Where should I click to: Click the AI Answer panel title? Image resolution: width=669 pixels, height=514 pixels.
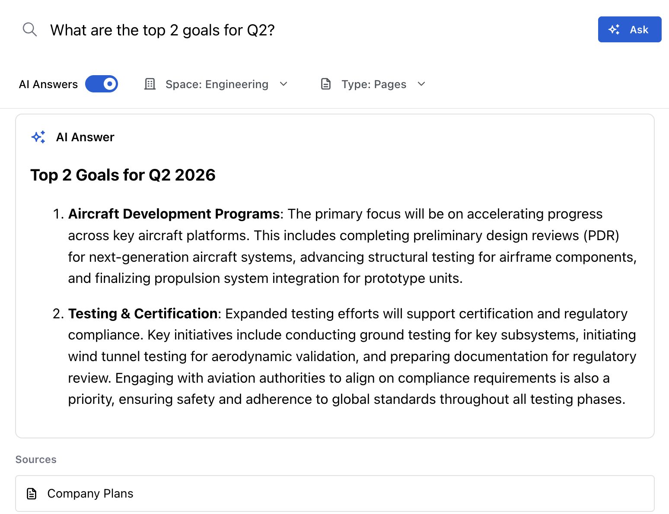tap(85, 137)
